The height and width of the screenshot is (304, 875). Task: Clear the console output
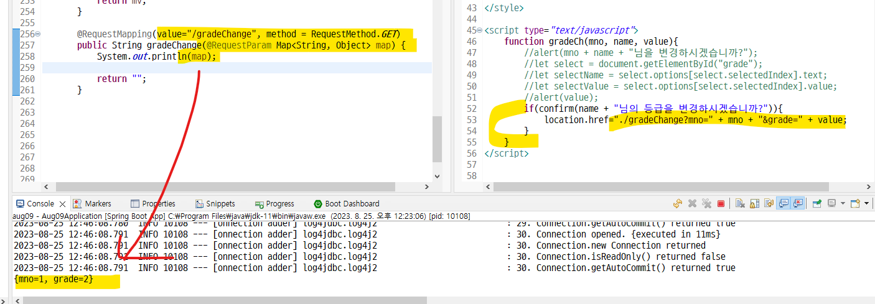[740, 203]
